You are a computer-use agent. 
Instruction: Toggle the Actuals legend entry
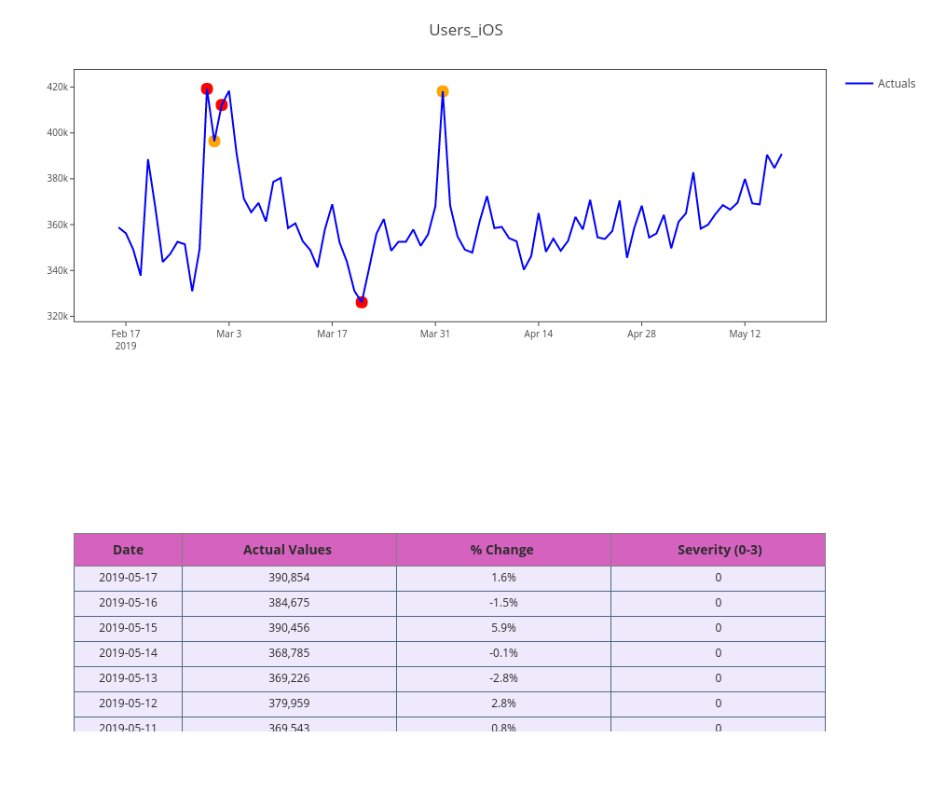pos(896,84)
